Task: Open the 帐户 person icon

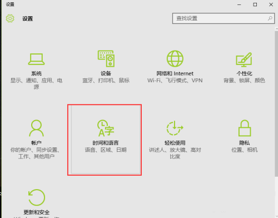Action: pyautogui.click(x=36, y=128)
